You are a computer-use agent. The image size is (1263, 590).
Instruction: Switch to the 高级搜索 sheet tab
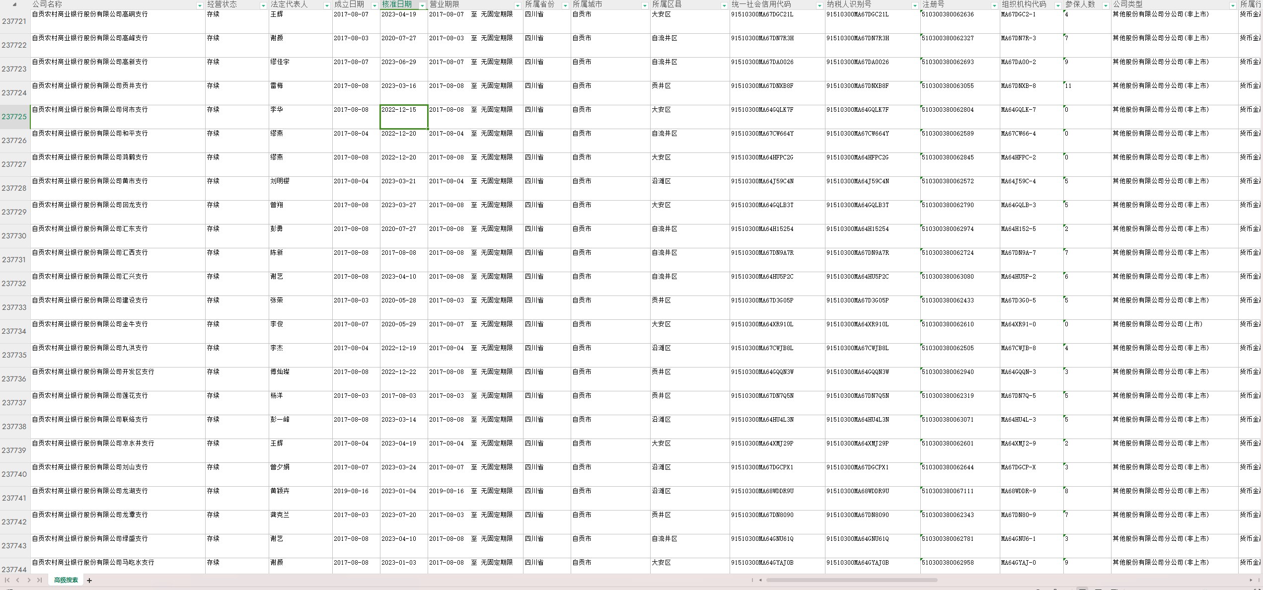(x=66, y=580)
